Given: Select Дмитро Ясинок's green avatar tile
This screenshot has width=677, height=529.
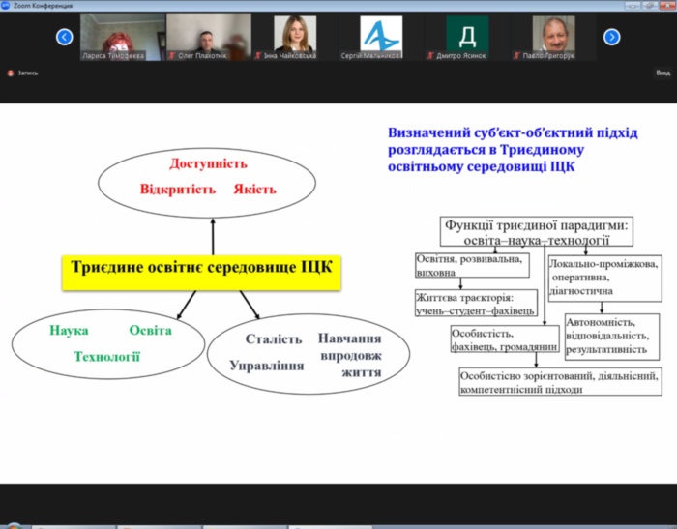Looking at the screenshot, I should click(465, 37).
